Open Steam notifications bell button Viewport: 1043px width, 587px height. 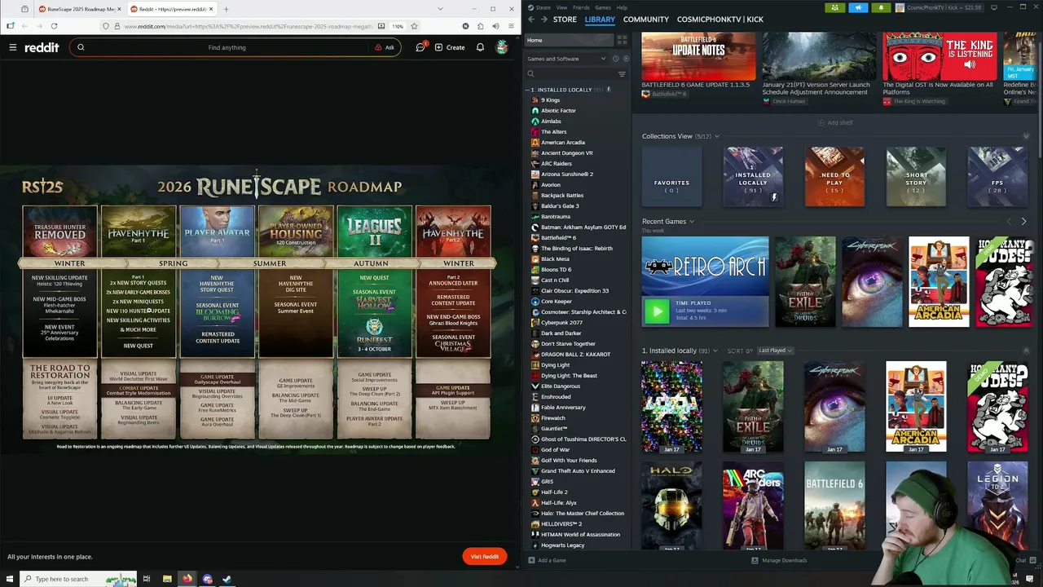pyautogui.click(x=881, y=7)
